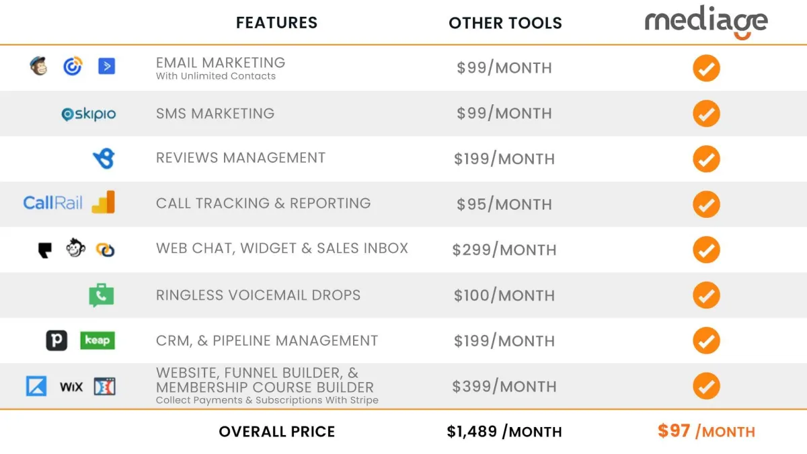Click the Reviews Management feature label

pyautogui.click(x=241, y=158)
